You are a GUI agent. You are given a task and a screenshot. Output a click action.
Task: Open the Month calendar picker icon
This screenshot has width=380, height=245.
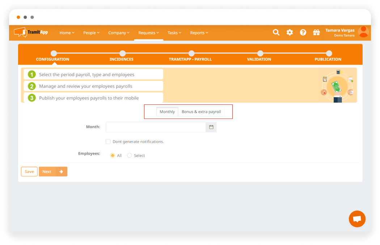coord(211,127)
